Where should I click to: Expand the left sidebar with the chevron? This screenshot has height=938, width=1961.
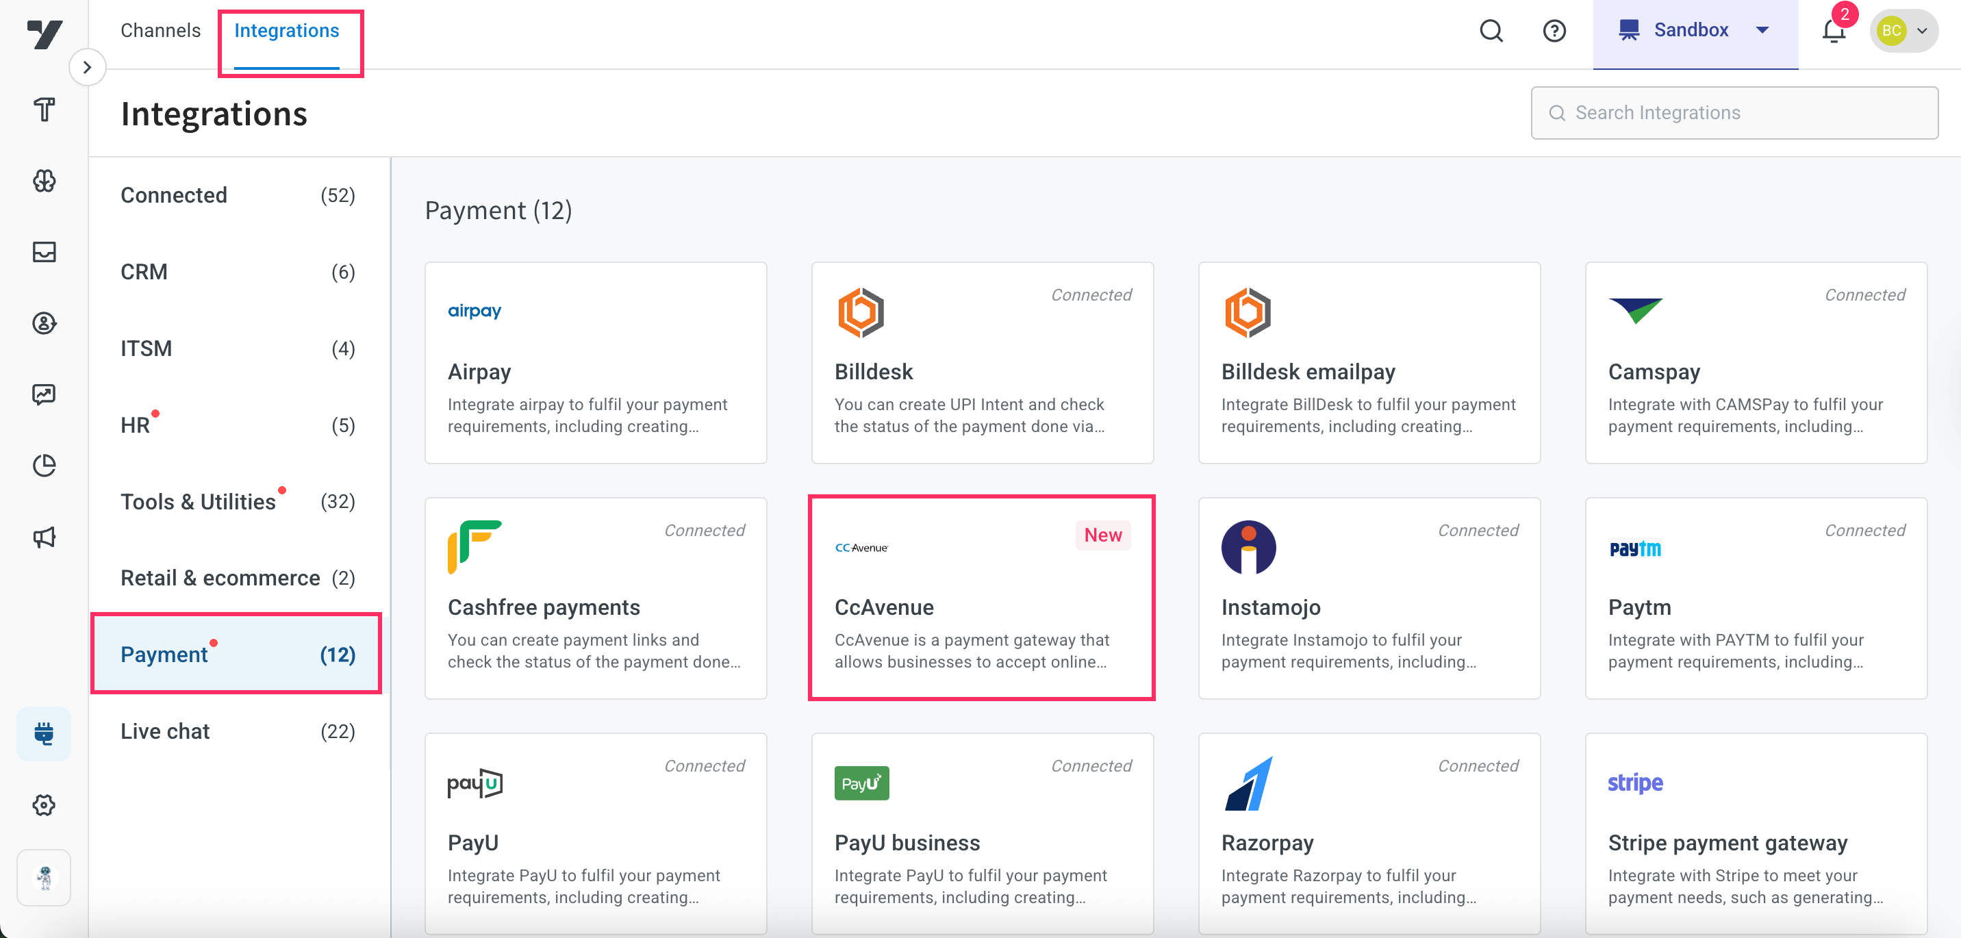tap(88, 67)
